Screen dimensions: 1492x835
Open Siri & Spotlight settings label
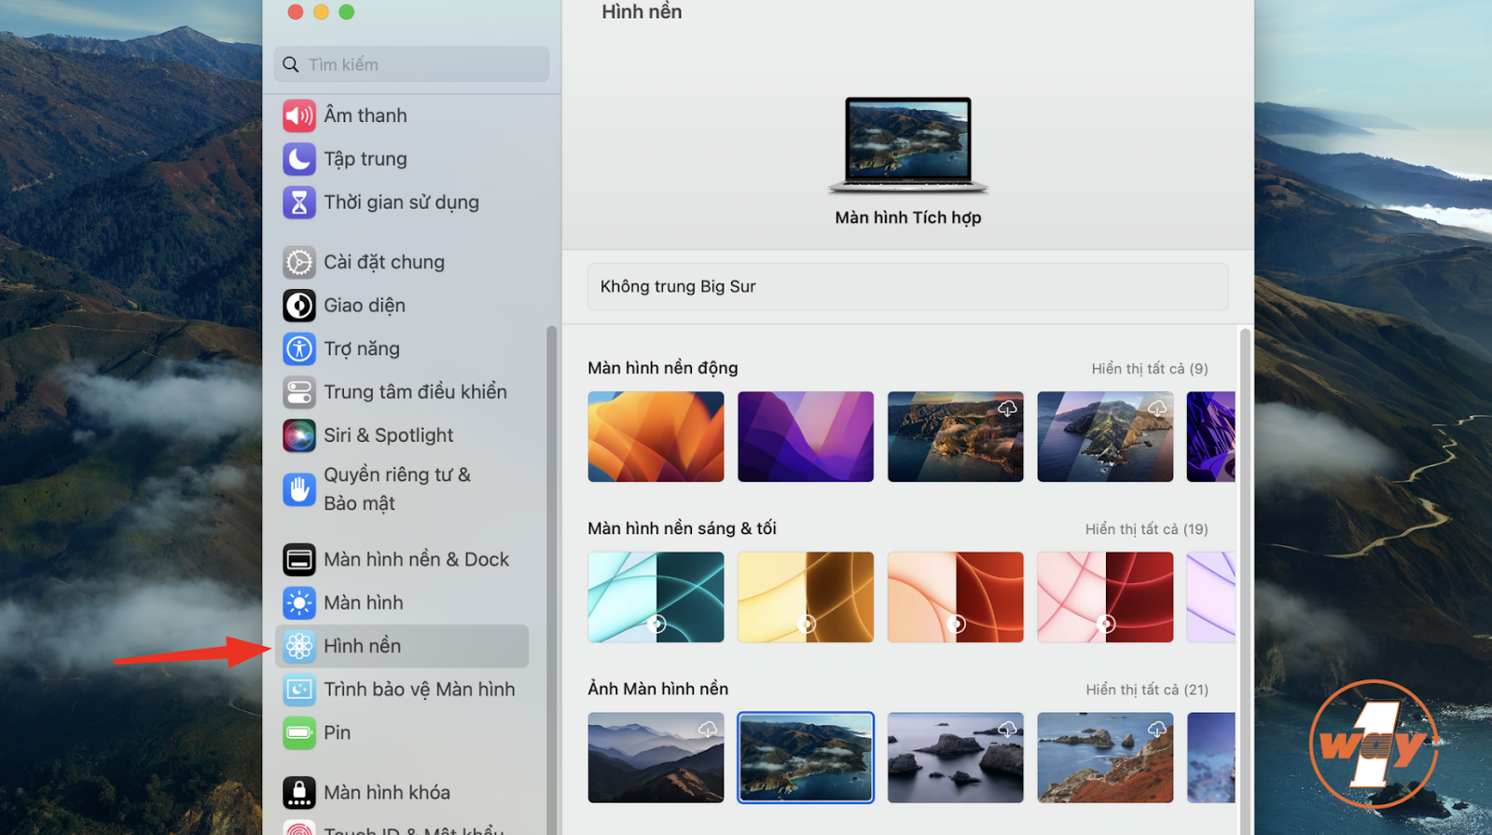(x=388, y=435)
